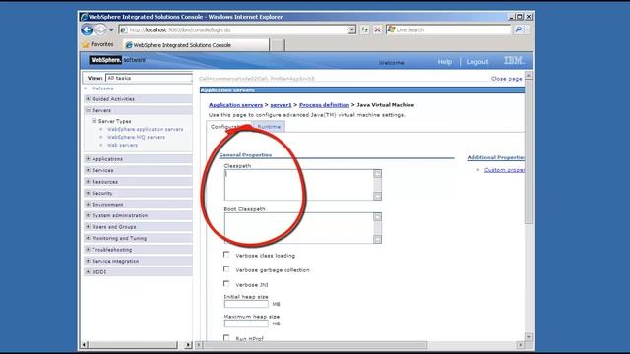Switch to the Runtime tab
This screenshot has height=354, width=630.
(269, 127)
